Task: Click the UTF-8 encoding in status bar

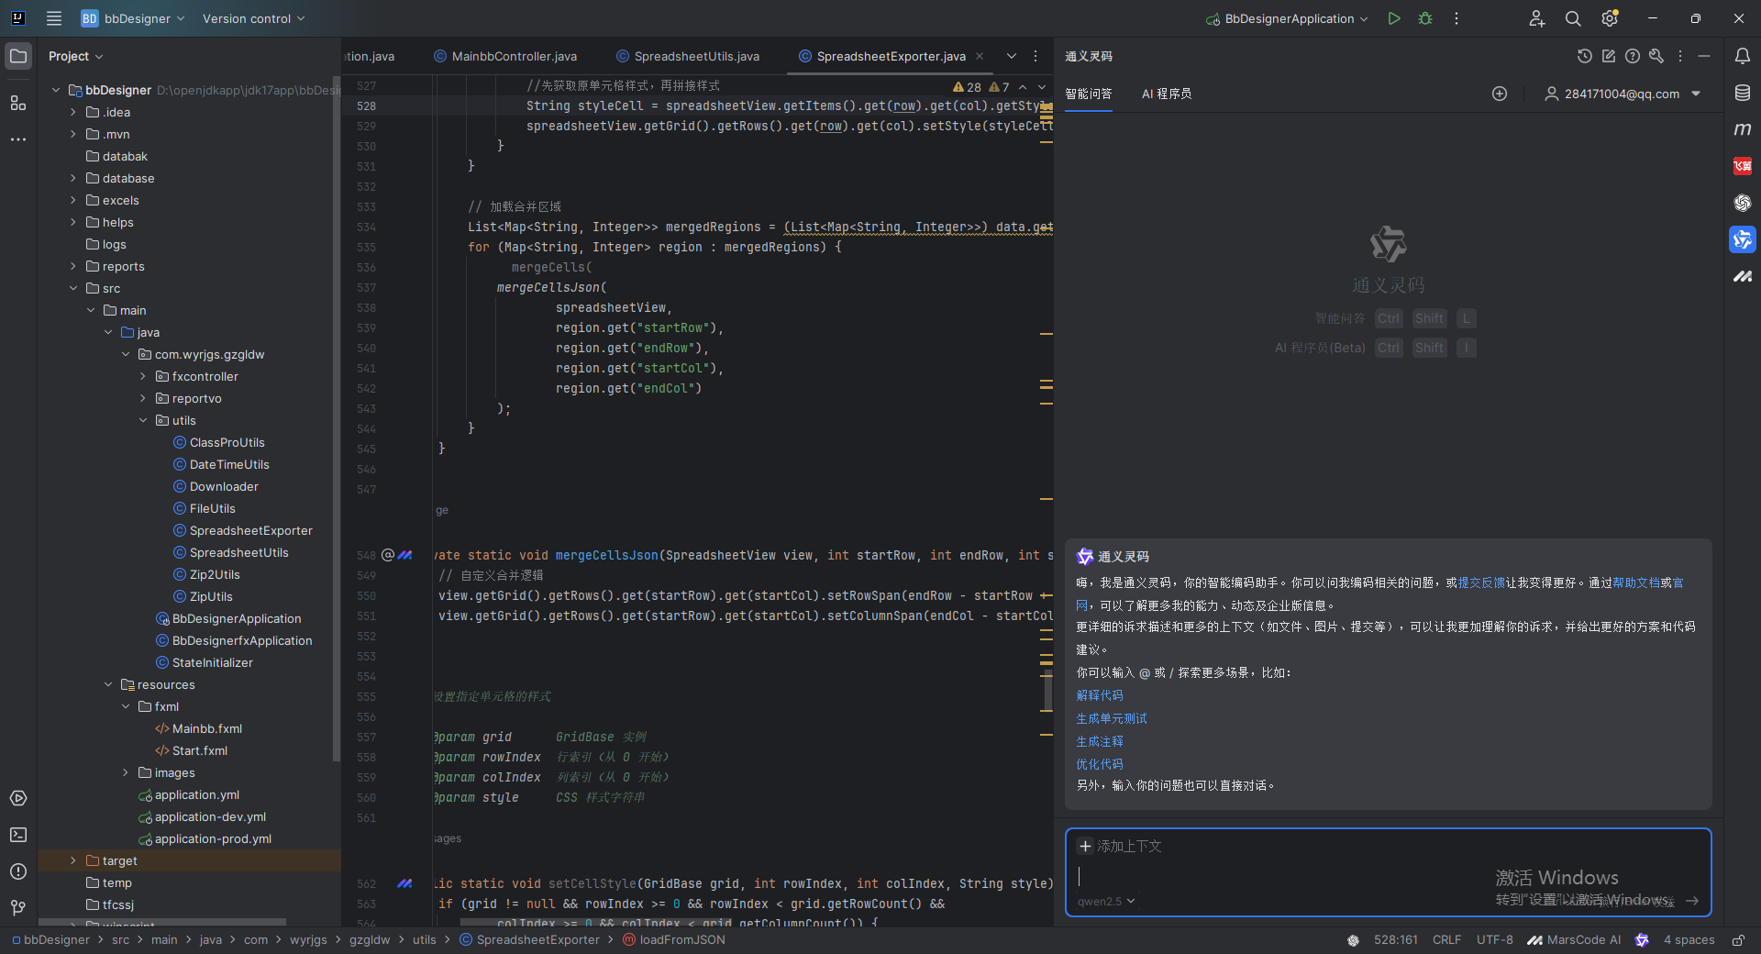Action: pos(1495,940)
